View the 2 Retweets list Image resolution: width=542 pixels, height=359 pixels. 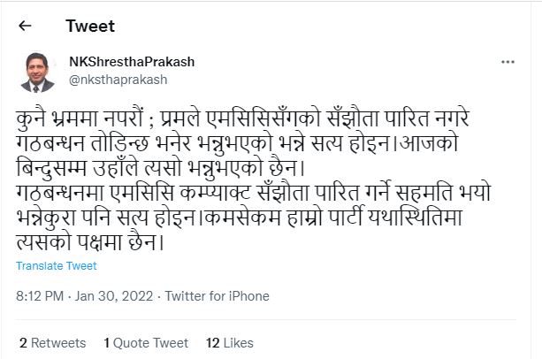pyautogui.click(x=53, y=342)
